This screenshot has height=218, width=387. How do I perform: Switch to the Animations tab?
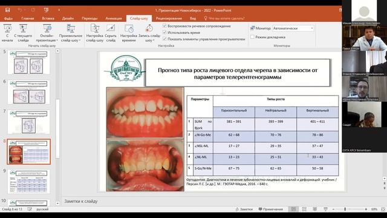(x=114, y=18)
